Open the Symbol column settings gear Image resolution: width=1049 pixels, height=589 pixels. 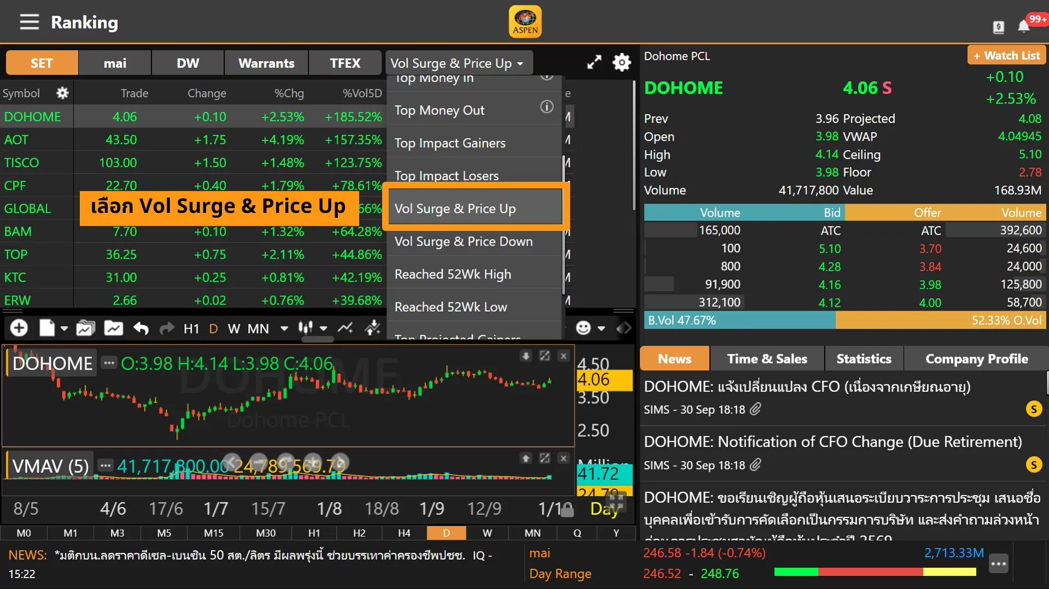(62, 93)
